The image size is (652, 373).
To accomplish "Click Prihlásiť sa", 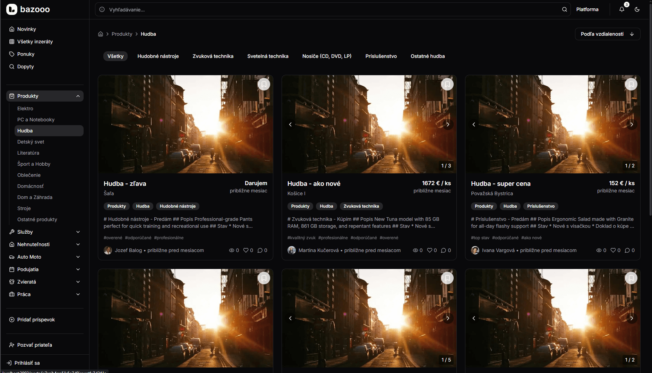I will 24,363.
